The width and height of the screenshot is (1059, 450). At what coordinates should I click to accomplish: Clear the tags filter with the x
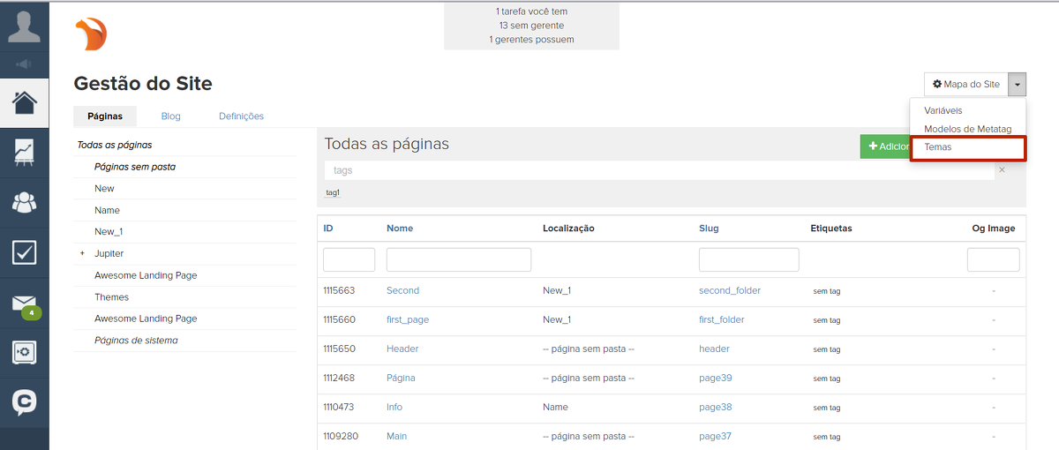click(x=1002, y=169)
